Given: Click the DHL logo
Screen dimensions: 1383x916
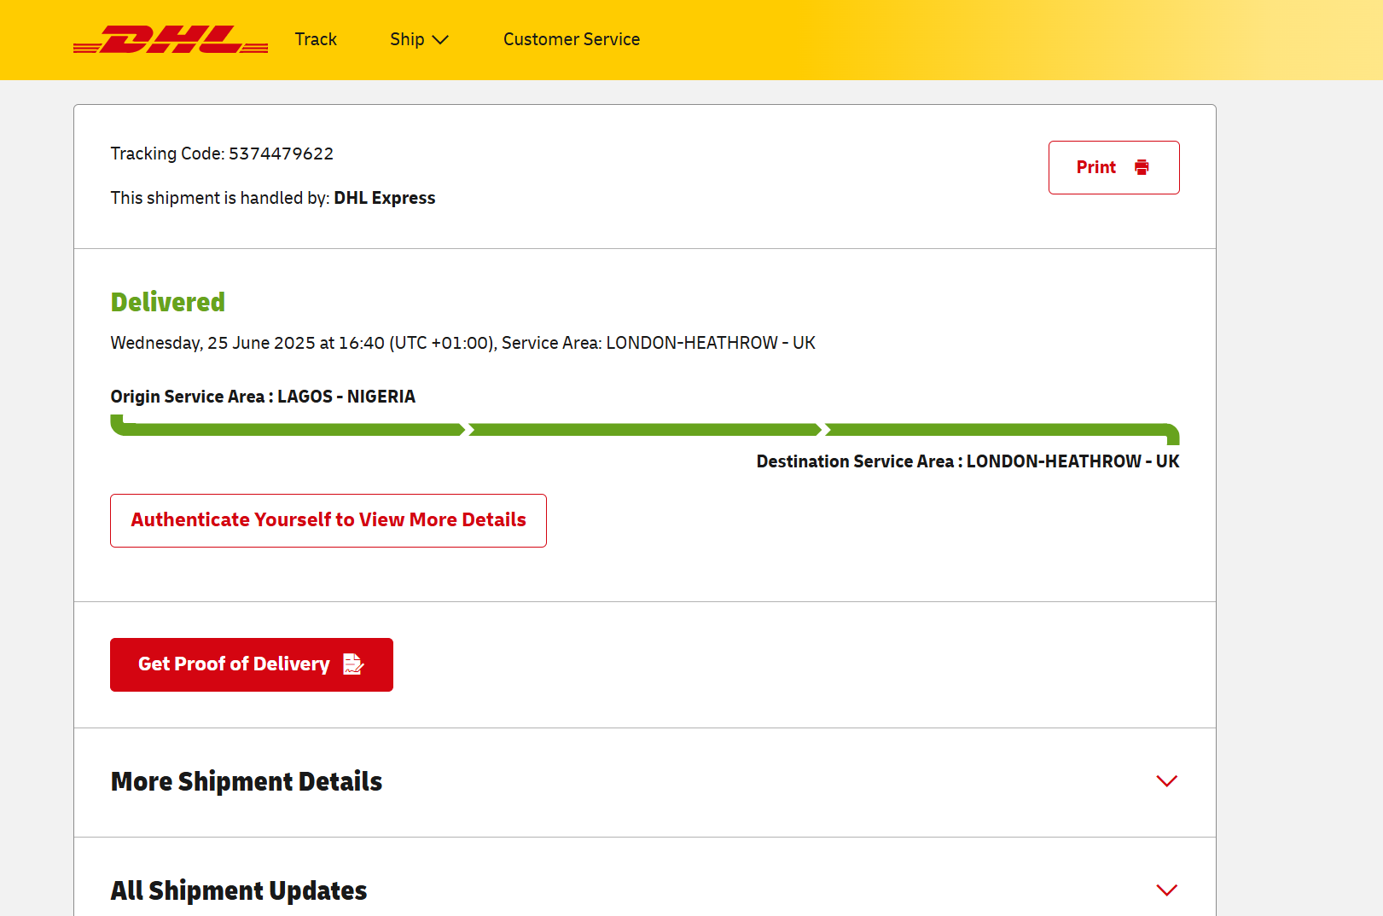Looking at the screenshot, I should tap(171, 39).
